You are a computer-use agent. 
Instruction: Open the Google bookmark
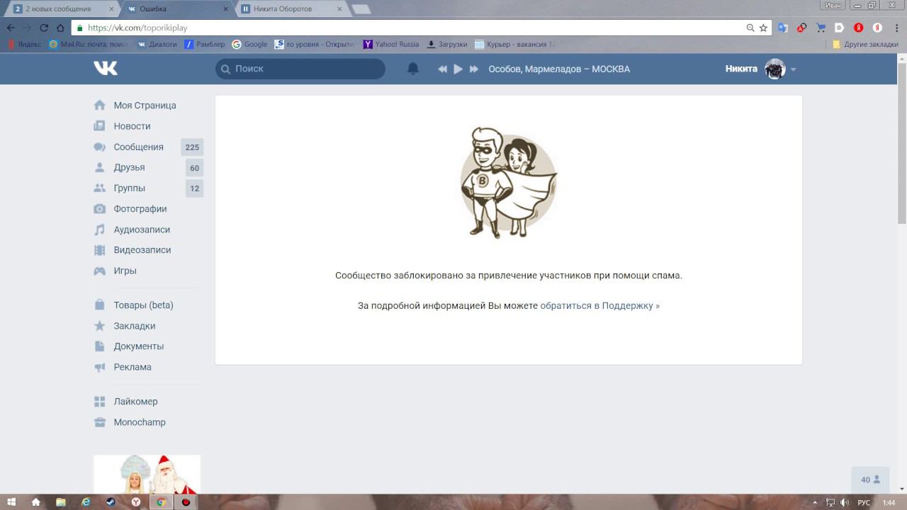pyautogui.click(x=249, y=44)
